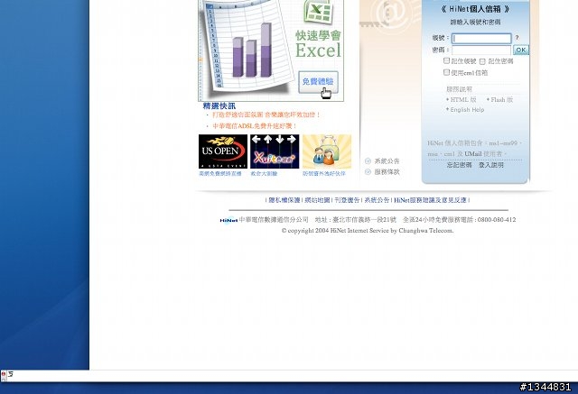Click the green Excel logo icon in banner
The height and width of the screenshot is (394, 578).
(319, 11)
